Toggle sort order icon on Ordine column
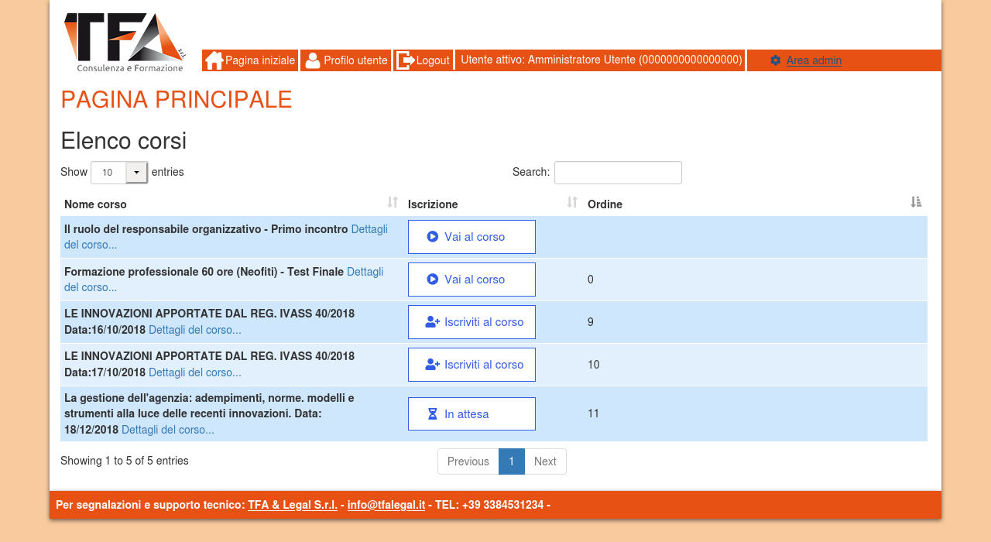The width and height of the screenshot is (991, 542). [x=916, y=203]
